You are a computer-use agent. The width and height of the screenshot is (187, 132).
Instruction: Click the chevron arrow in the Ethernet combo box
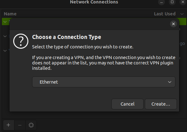point(170,82)
